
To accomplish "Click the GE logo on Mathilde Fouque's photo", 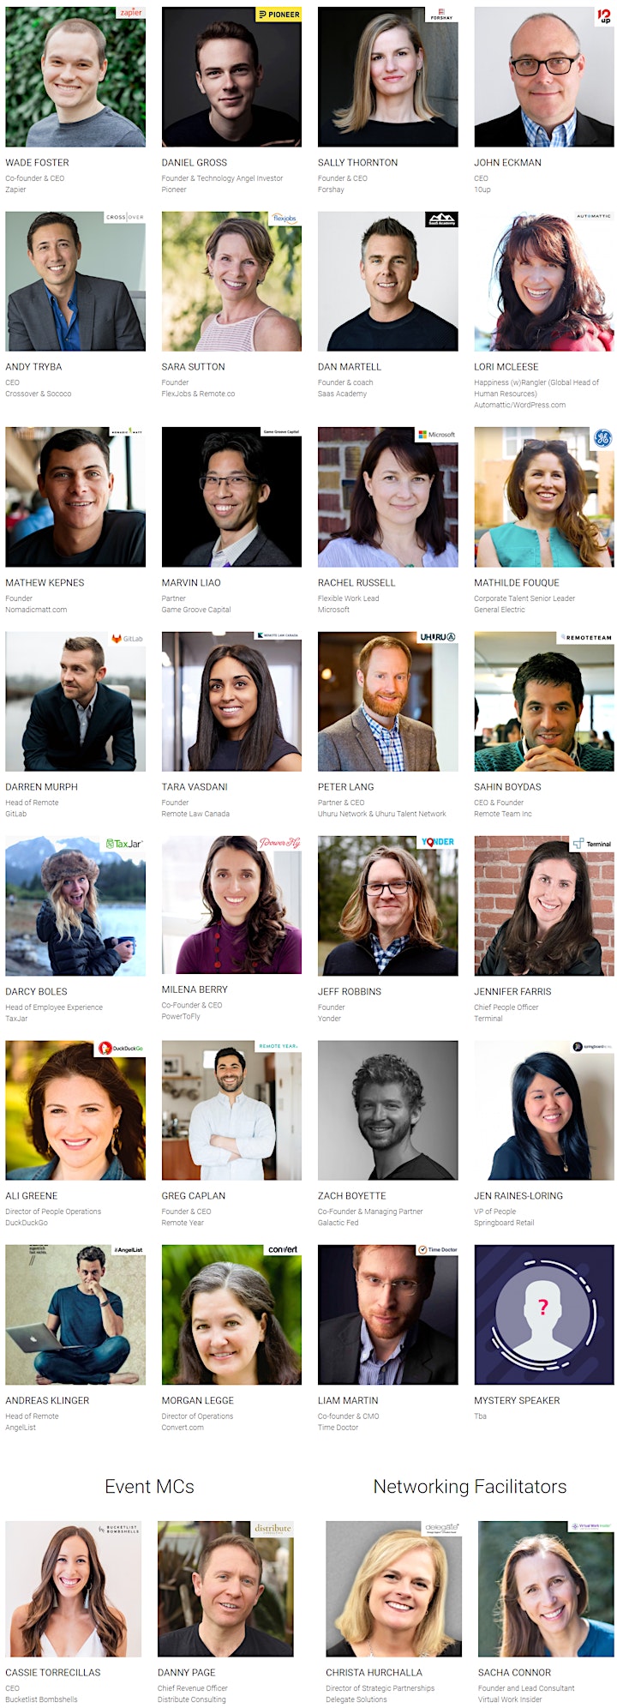I will click(x=603, y=438).
